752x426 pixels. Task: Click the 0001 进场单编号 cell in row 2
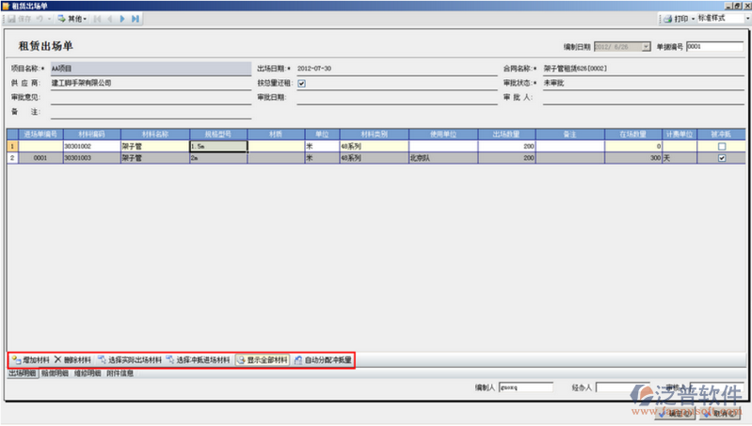coord(40,158)
